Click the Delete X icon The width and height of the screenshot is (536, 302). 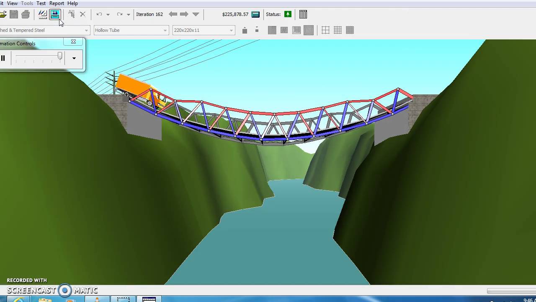tap(82, 14)
